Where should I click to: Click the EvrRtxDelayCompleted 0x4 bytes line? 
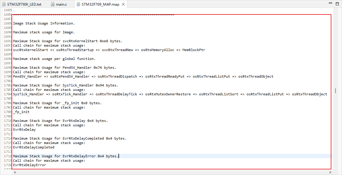(x=69, y=138)
